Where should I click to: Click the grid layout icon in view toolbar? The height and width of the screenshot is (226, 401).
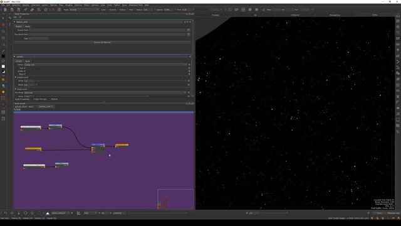click(243, 9)
